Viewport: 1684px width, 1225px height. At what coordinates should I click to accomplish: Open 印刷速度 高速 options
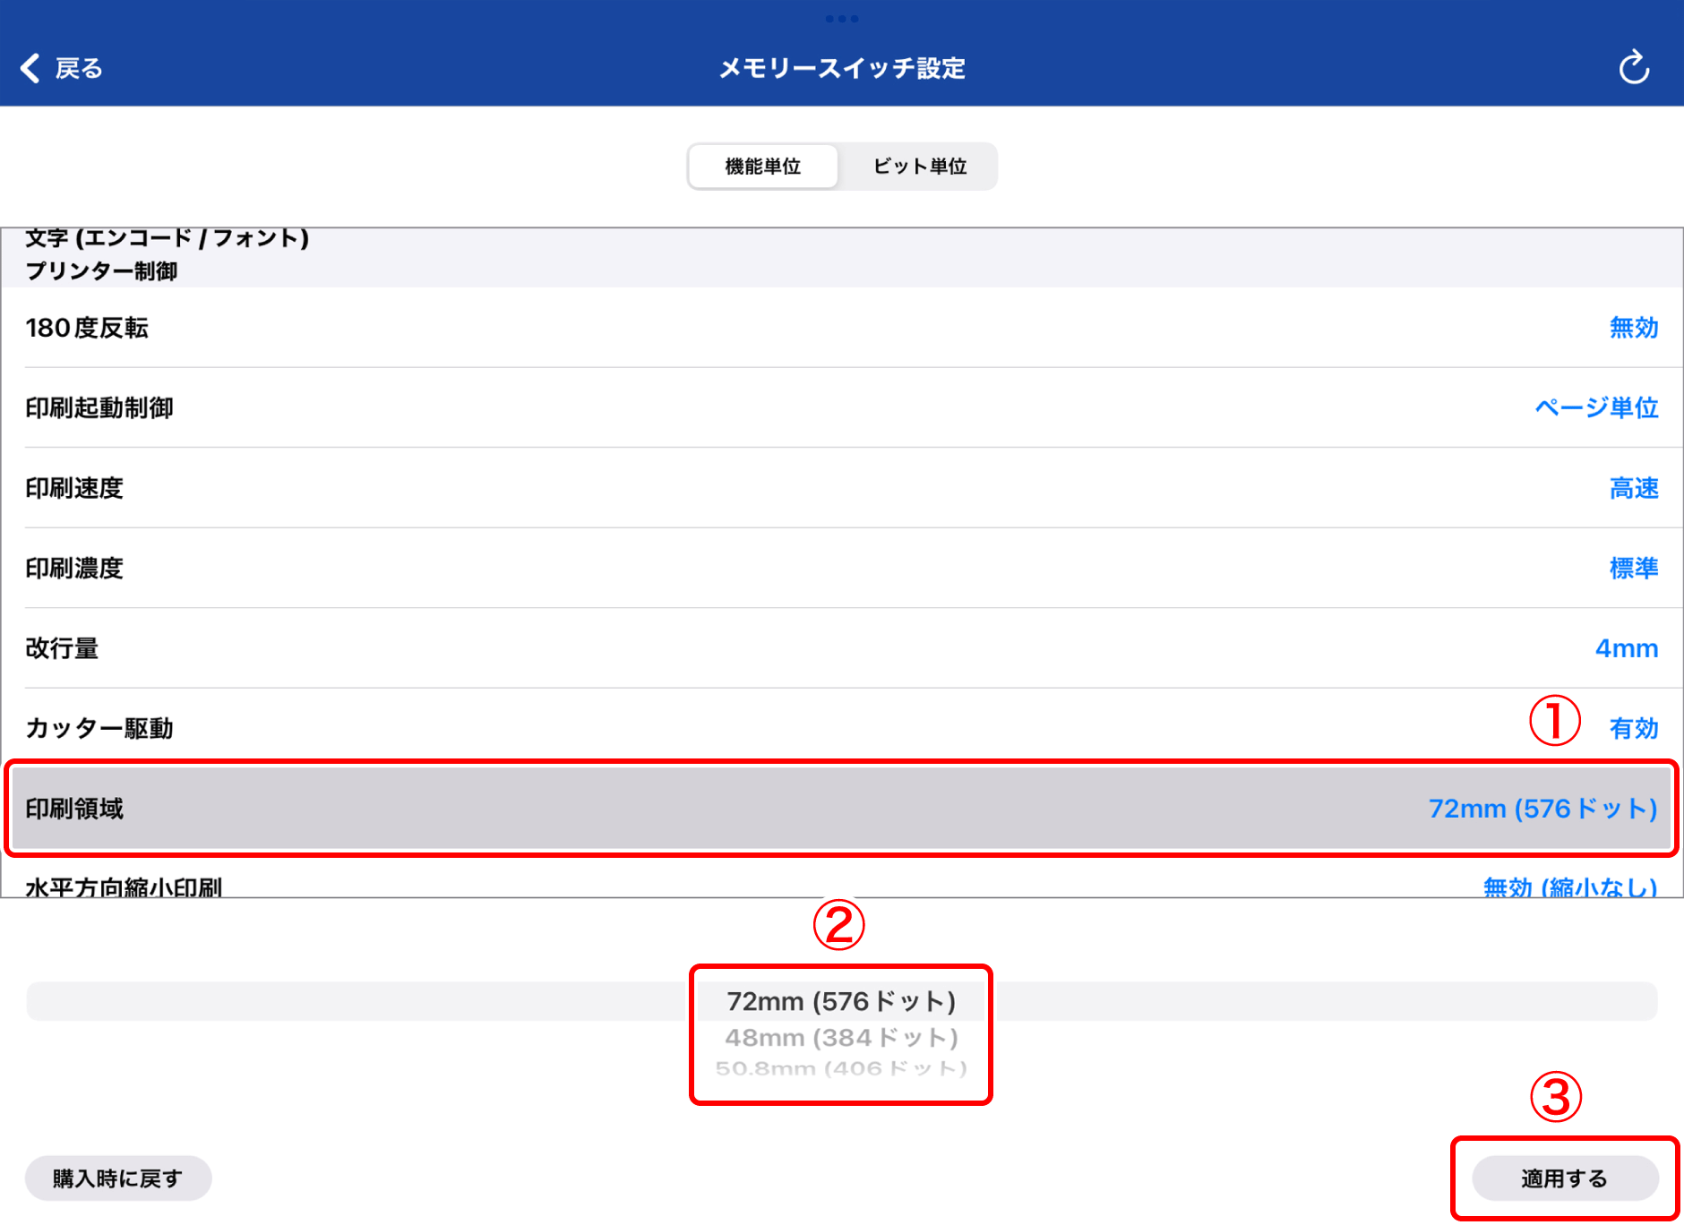[1633, 488]
